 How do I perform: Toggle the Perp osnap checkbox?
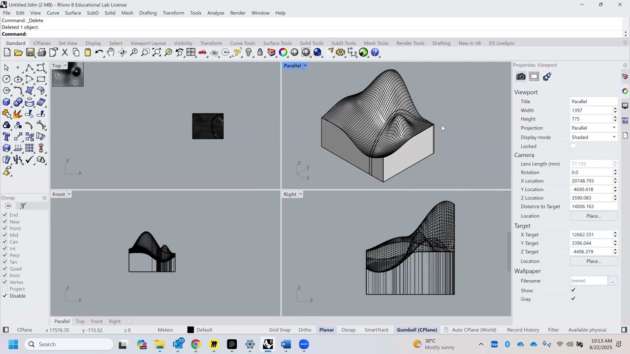pyautogui.click(x=5, y=255)
